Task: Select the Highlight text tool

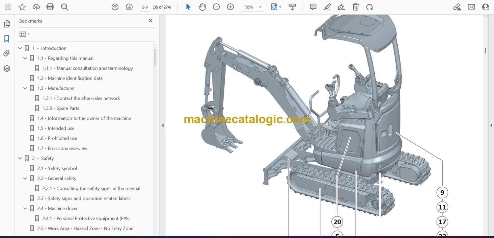Action: pyautogui.click(x=327, y=7)
